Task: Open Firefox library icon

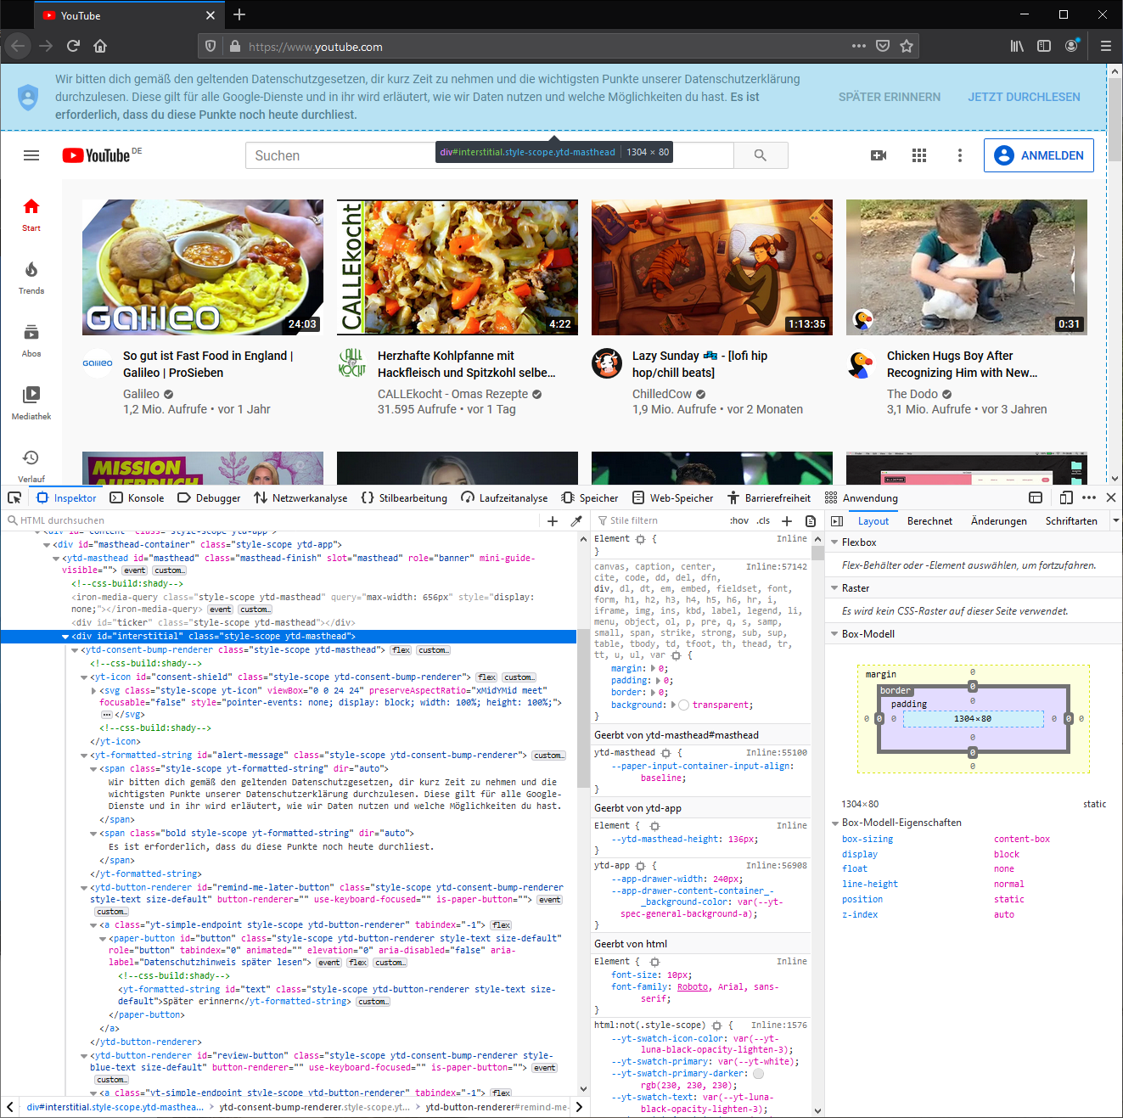Action: [1017, 46]
